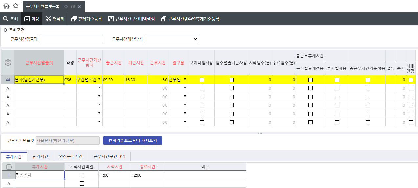The image size is (418, 188).
Task: Click the Home icon in tab bar
Action: pos(6,6)
